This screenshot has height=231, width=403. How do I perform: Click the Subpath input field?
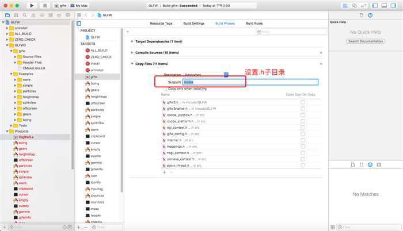[250, 82]
